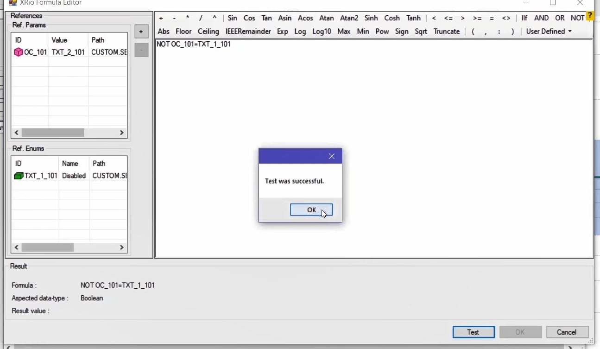This screenshot has width=600, height=349.
Task: Click the green TXT_1_101 enum icon
Action: 19,176
